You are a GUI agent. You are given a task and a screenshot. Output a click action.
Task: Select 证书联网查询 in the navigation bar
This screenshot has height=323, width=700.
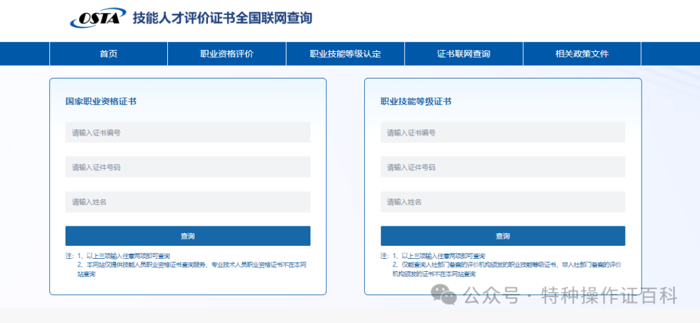click(464, 54)
